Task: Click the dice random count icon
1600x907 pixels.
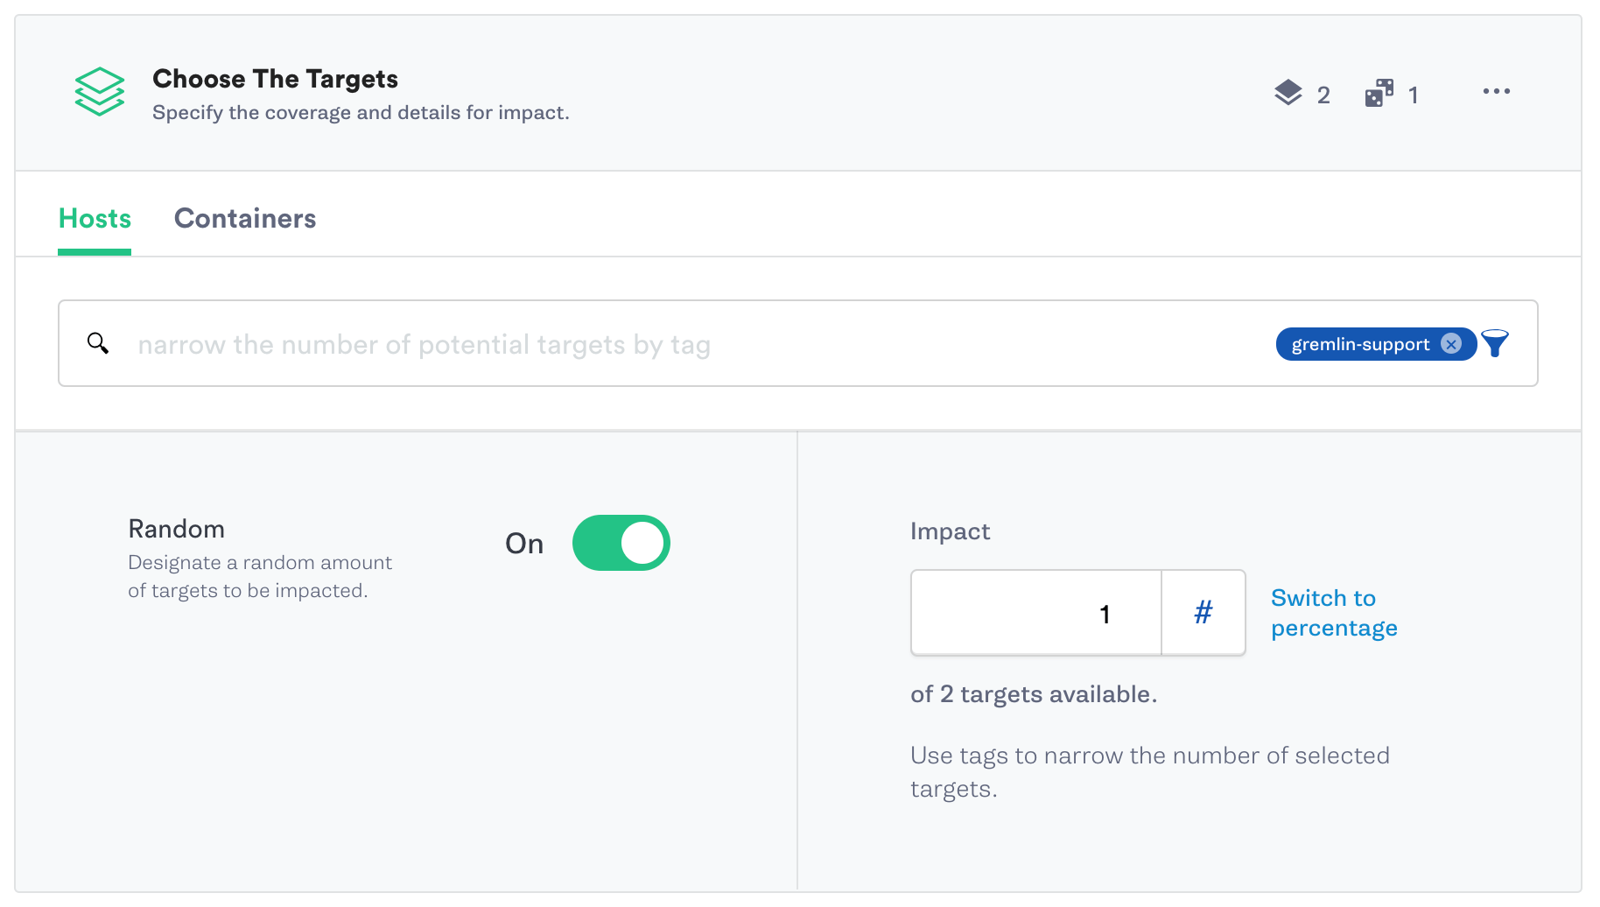Action: point(1379,93)
